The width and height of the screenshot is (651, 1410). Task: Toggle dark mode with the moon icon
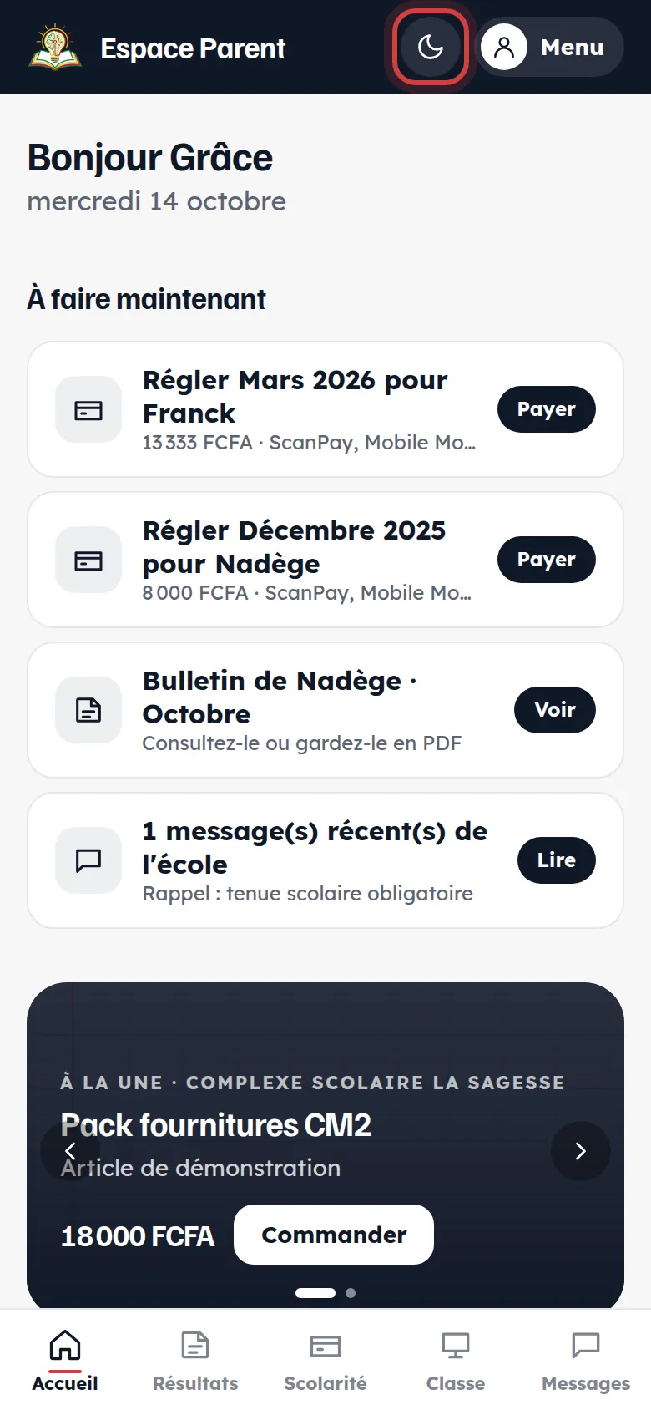(x=431, y=47)
